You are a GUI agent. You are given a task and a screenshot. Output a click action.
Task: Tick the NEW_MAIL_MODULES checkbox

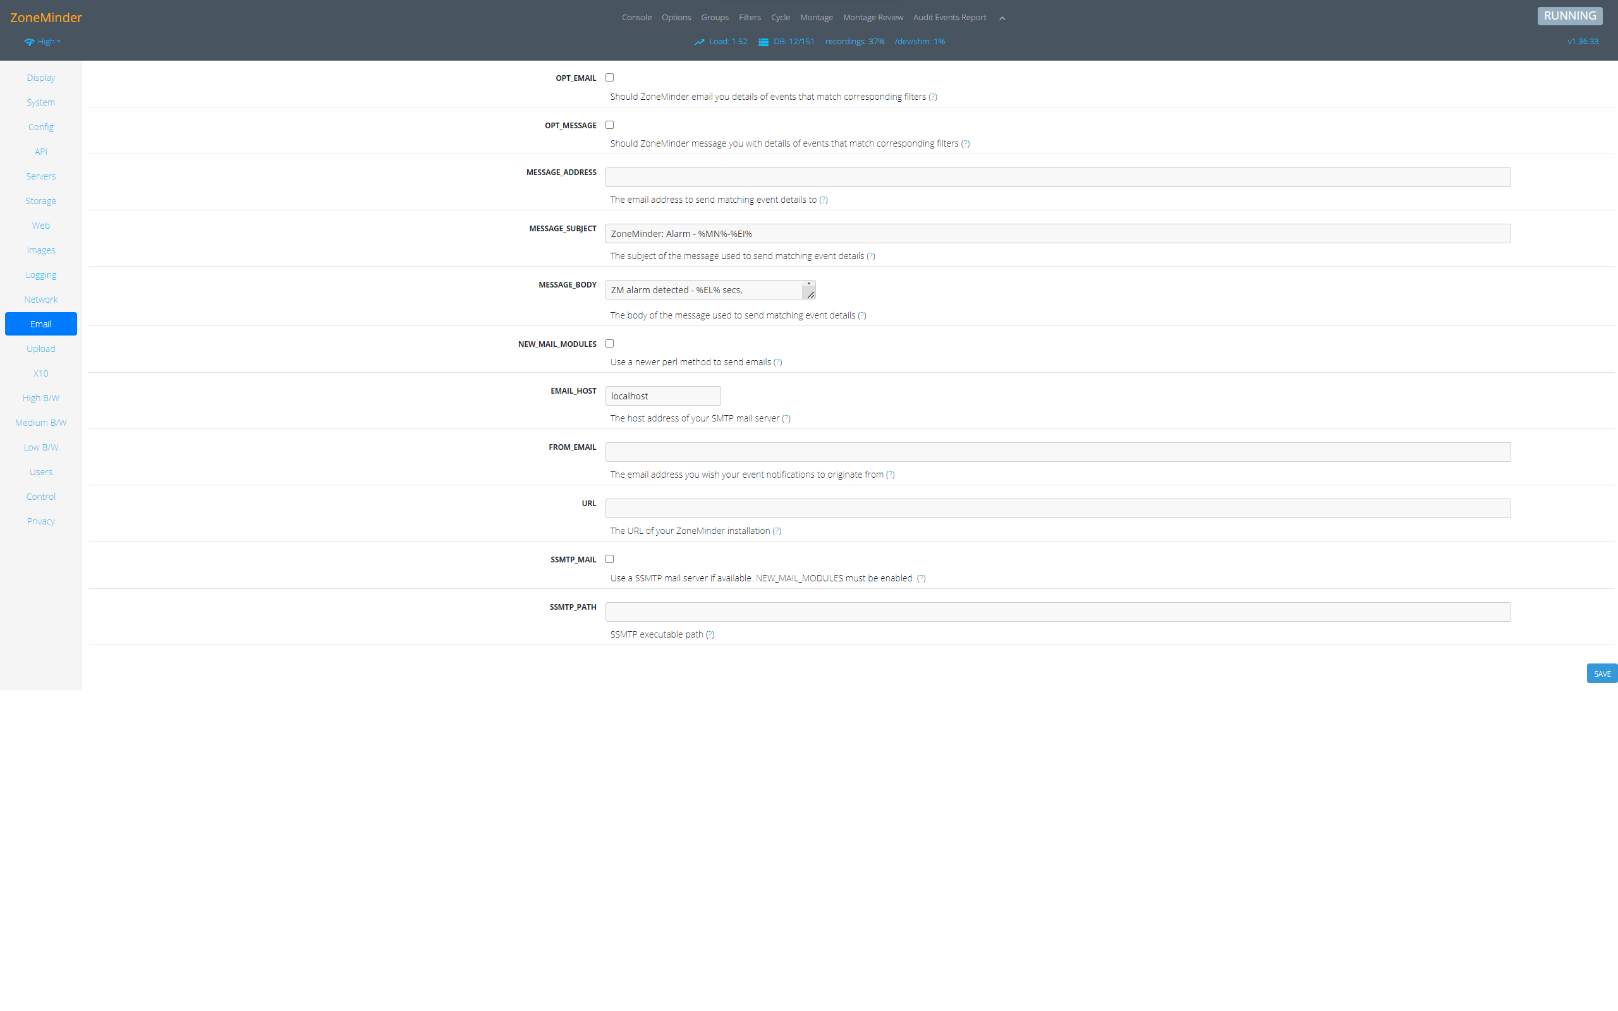610,344
